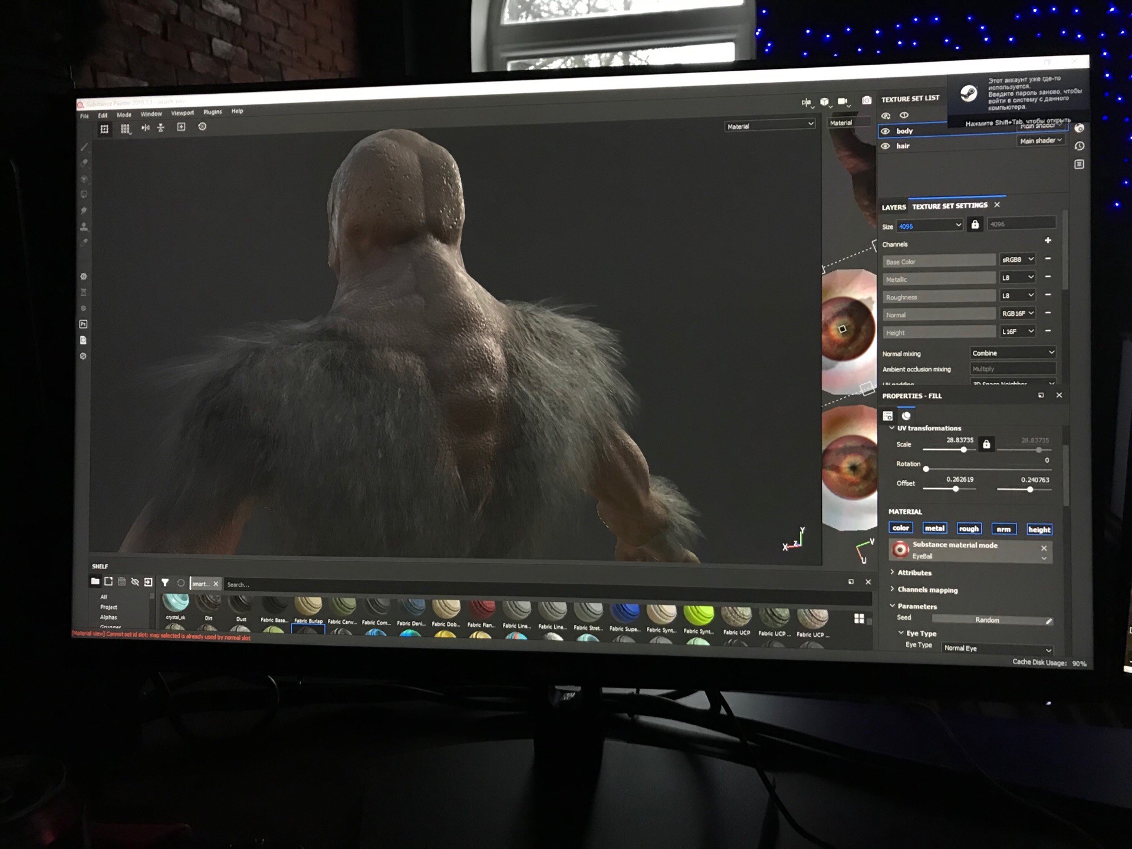Toggle the UV Scale lock button
Image resolution: width=1132 pixels, height=849 pixels.
[x=986, y=444]
